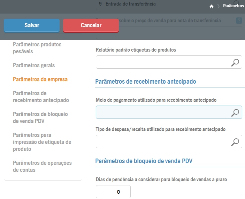Focus the Relatório padrão etiquetas de produtos field
The width and height of the screenshot is (245, 199).
pos(162,62)
